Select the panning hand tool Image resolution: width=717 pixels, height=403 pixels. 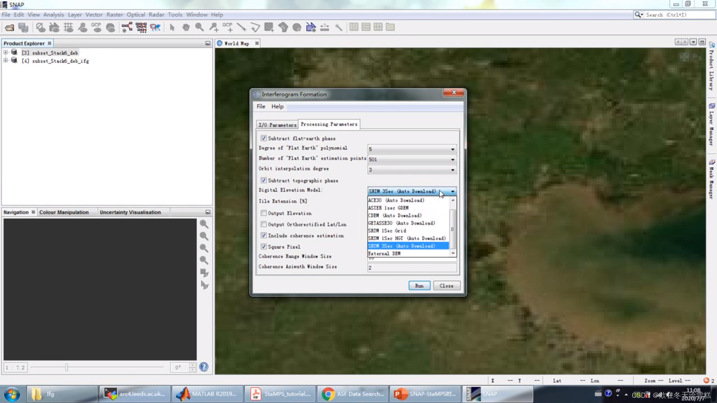[186, 27]
